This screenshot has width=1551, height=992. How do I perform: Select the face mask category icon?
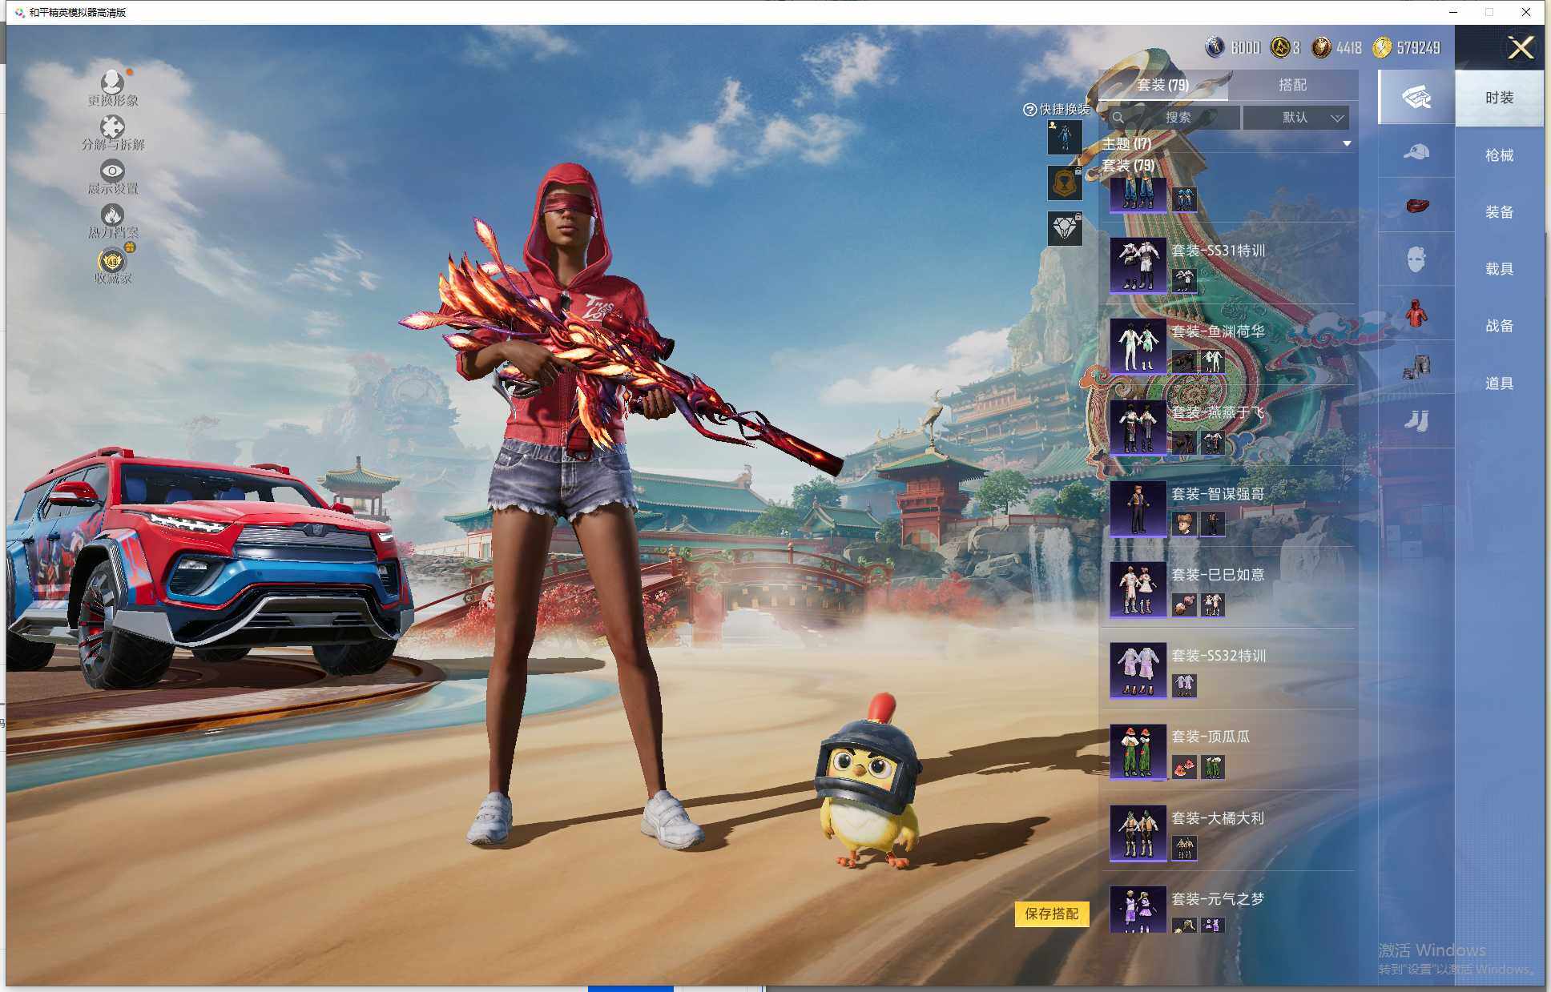point(1416,259)
